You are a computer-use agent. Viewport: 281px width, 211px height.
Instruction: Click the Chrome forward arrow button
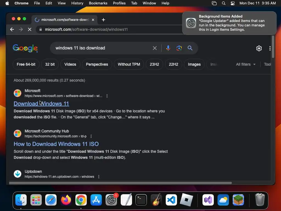[21, 29]
